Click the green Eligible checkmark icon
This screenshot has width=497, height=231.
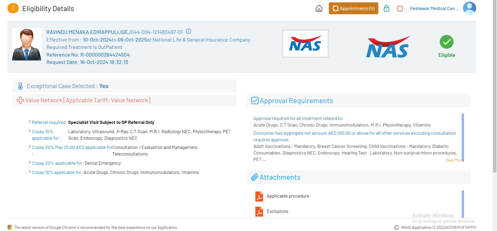[x=446, y=42]
